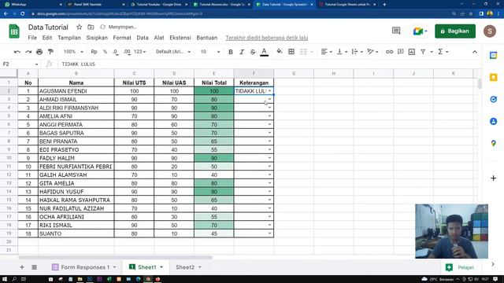Click the Windows Start button
504x283 pixels.
(5, 279)
